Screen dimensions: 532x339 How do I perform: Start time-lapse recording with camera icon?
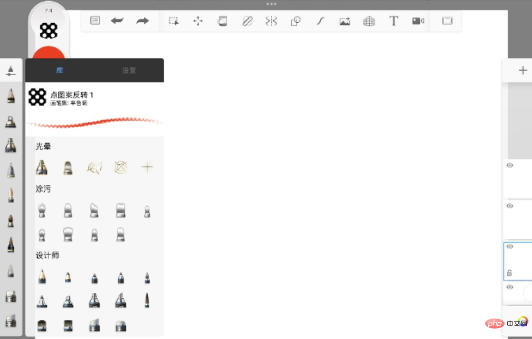[418, 21]
